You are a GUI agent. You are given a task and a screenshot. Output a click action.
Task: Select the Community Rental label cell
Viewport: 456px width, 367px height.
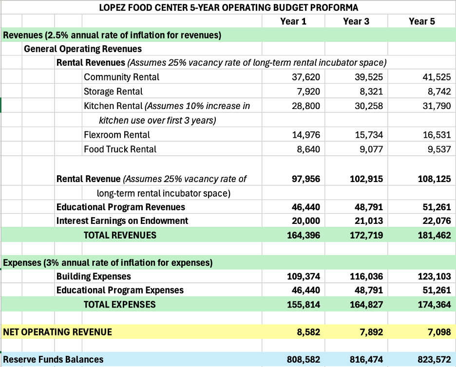click(121, 77)
